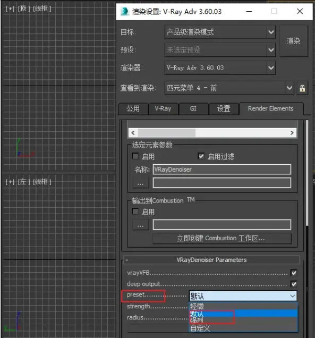Click the 名称 field containing VRayDenoiser
315x338 pixels.
222,170
